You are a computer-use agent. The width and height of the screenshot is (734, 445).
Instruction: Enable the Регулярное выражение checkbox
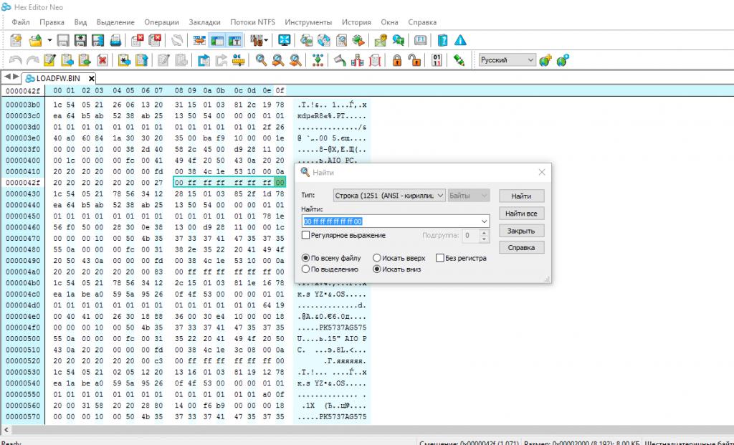(x=306, y=235)
